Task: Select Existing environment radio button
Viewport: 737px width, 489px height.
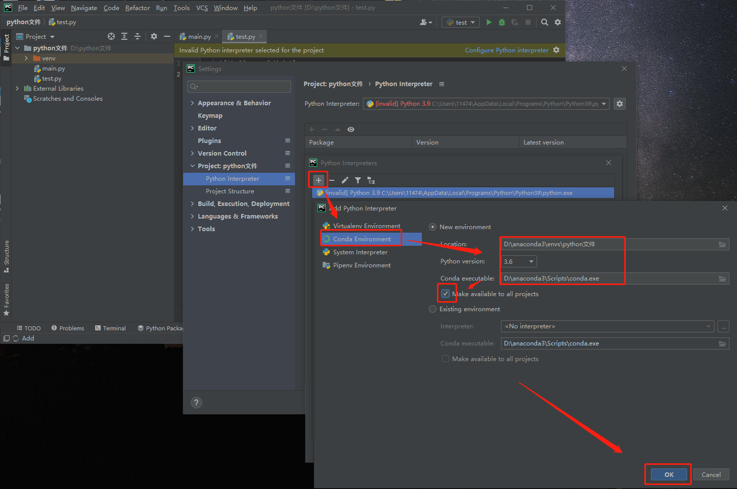Action: [432, 309]
